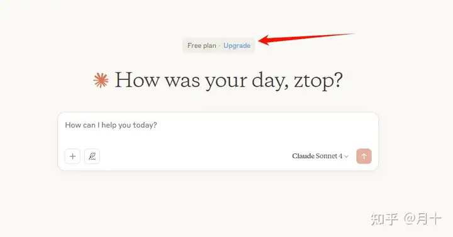This screenshot has height=237, width=453.
Task: Send message with the up-arrow button
Action: [364, 156]
